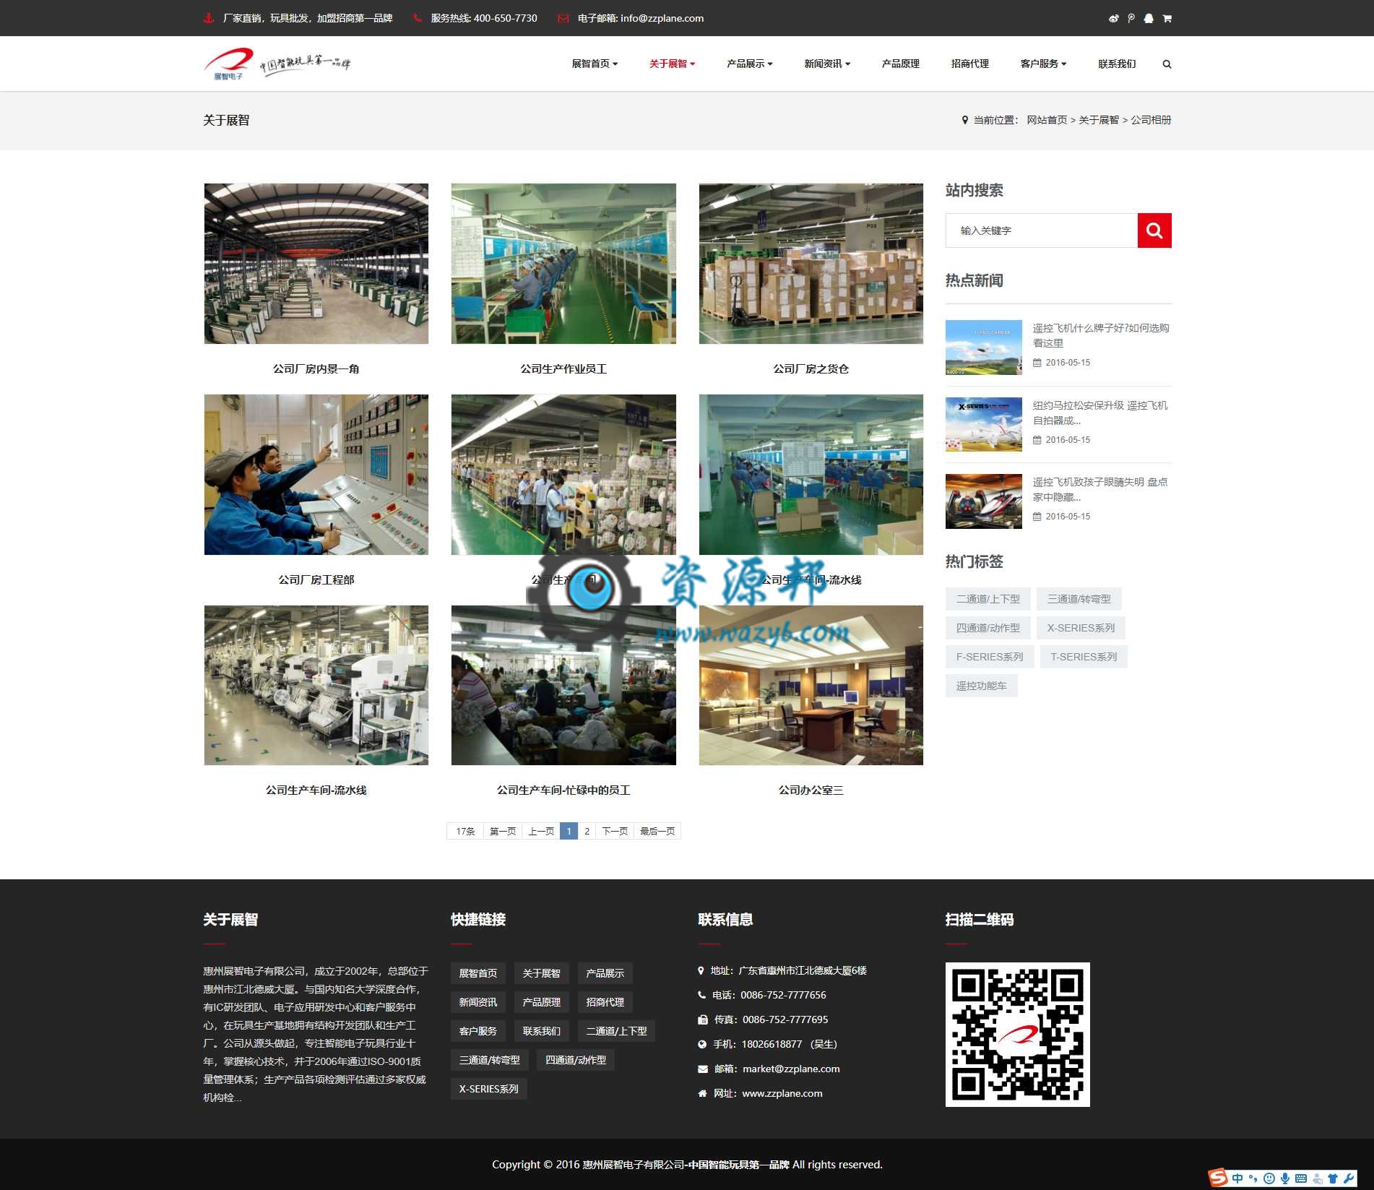Screen dimensions: 1374x1190
Task: Open footer website www.zzplane.com
Action: click(782, 1093)
